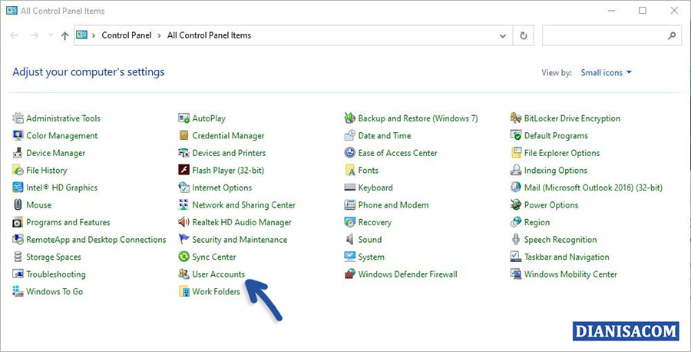The image size is (691, 352).
Task: Click the Windows Defender Firewall icon
Action: [350, 274]
